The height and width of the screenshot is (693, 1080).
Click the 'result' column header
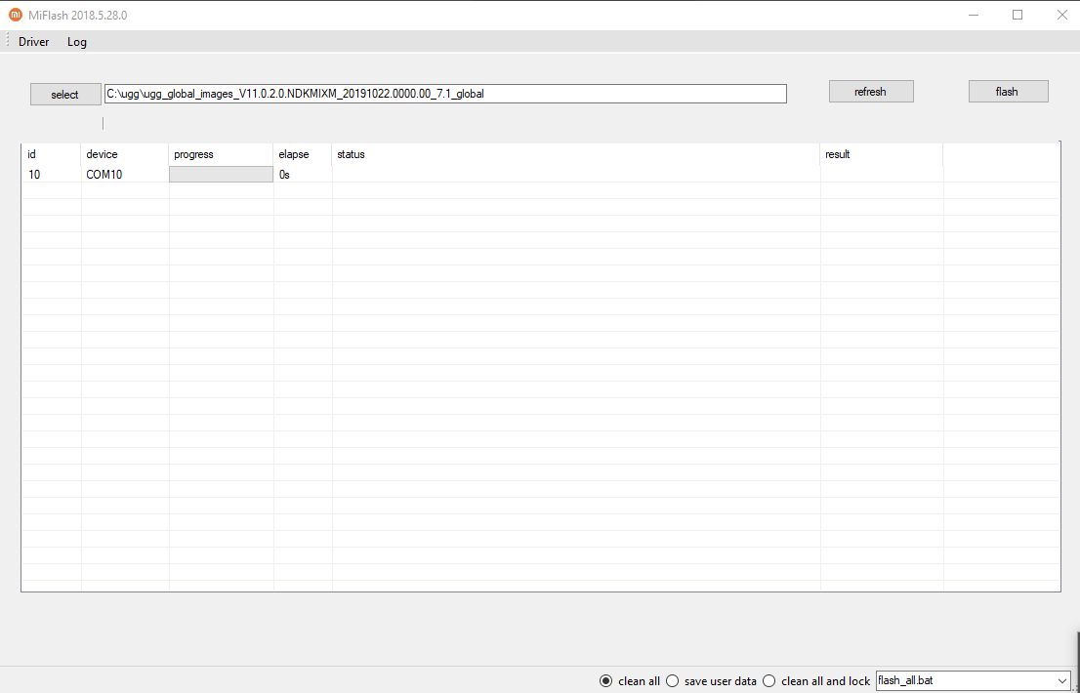(x=882, y=154)
